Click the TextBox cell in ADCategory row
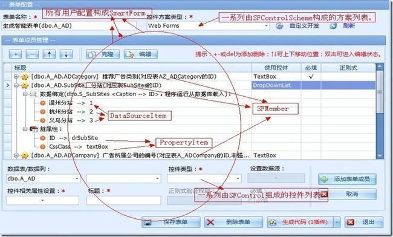This screenshot has width=393, height=237. pos(276,76)
